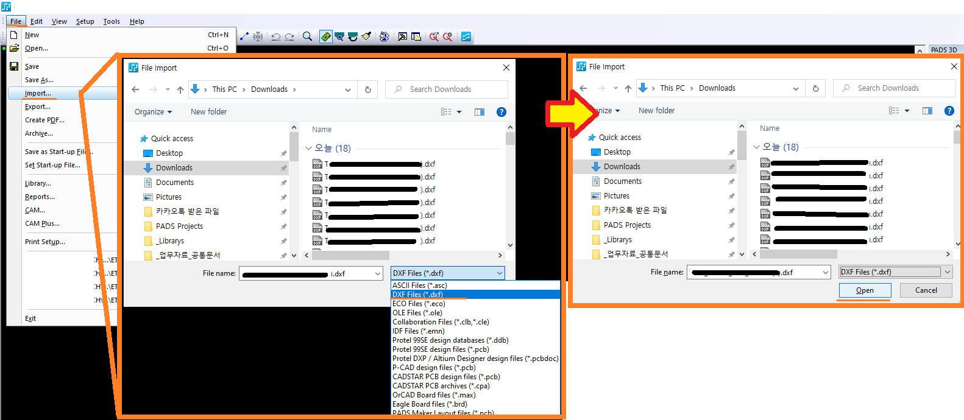Click the blue router link toolbar icon
964x420 pixels.
point(466,37)
